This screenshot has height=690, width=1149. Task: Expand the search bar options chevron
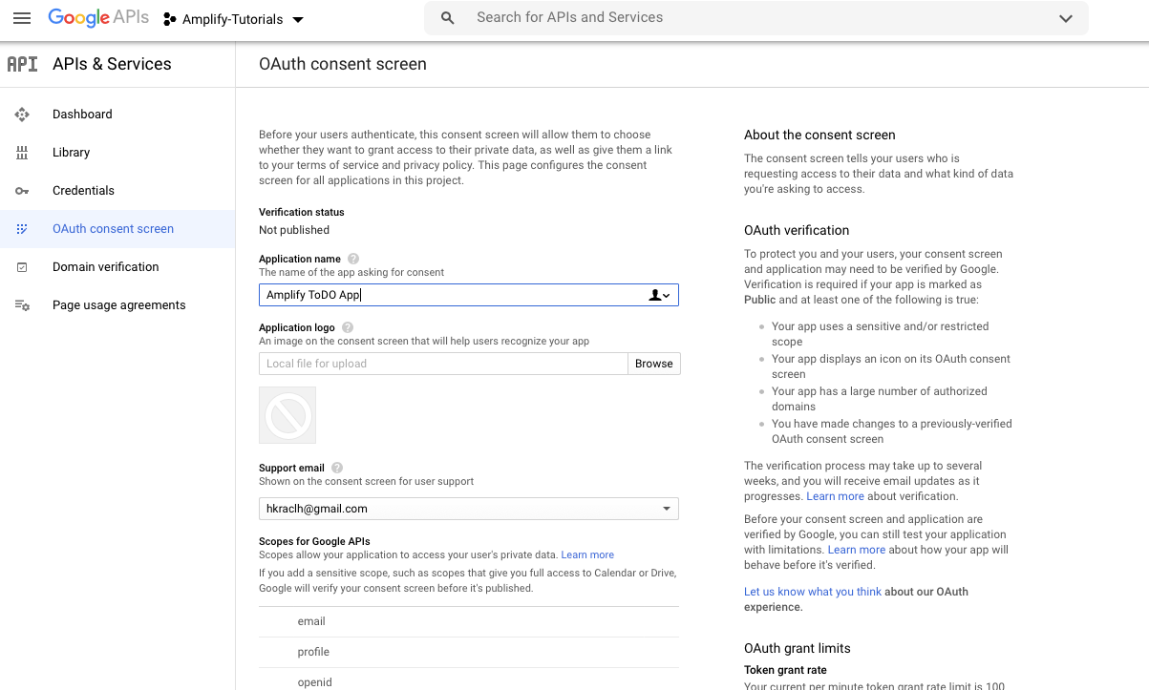pos(1065,17)
